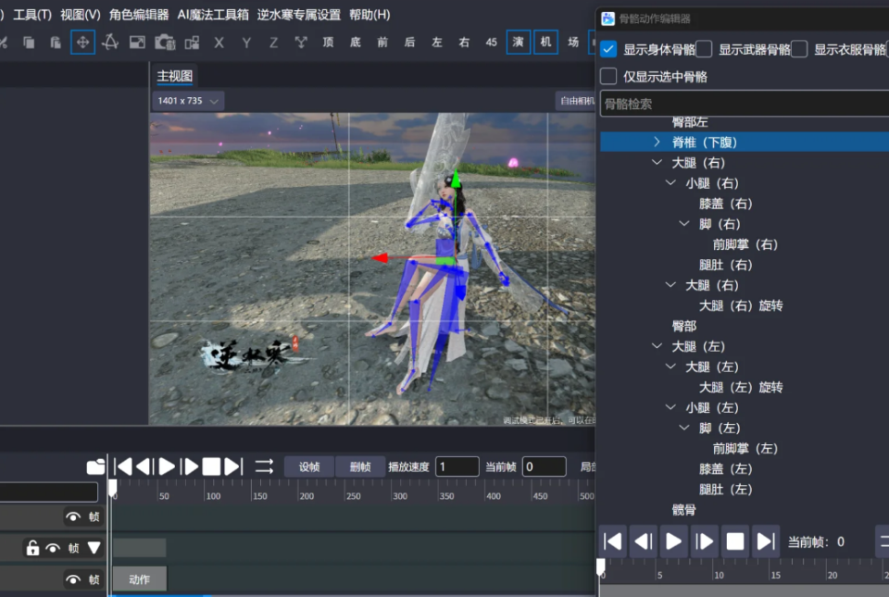Click the 删帧 button
The image size is (889, 597).
pyautogui.click(x=359, y=466)
